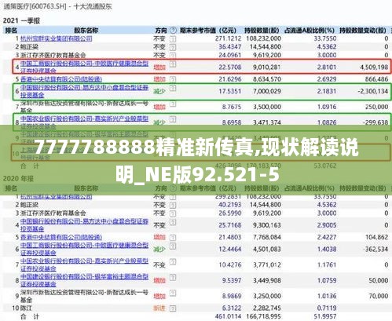The image size is (392, 321).
Task: Select the share count 9,010,281
Action: 267,67
